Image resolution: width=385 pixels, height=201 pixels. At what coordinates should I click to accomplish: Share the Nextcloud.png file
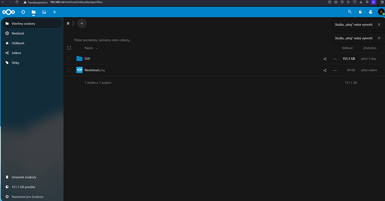tap(325, 70)
